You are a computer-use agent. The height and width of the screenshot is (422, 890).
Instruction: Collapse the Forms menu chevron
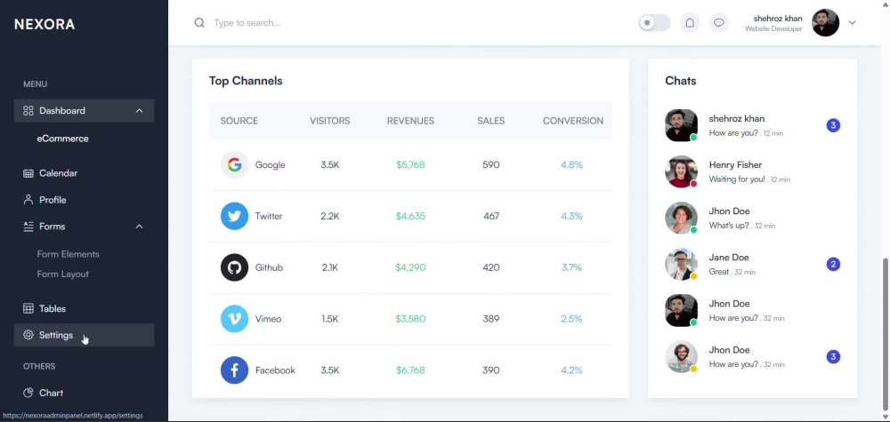(139, 227)
